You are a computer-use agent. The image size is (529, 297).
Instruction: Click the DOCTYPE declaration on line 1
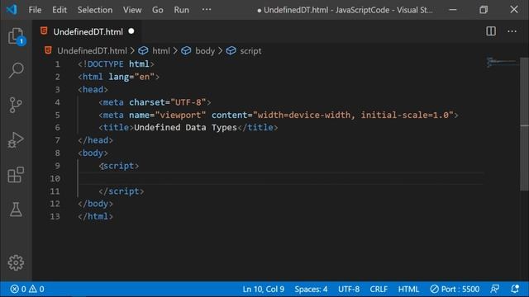click(116, 64)
